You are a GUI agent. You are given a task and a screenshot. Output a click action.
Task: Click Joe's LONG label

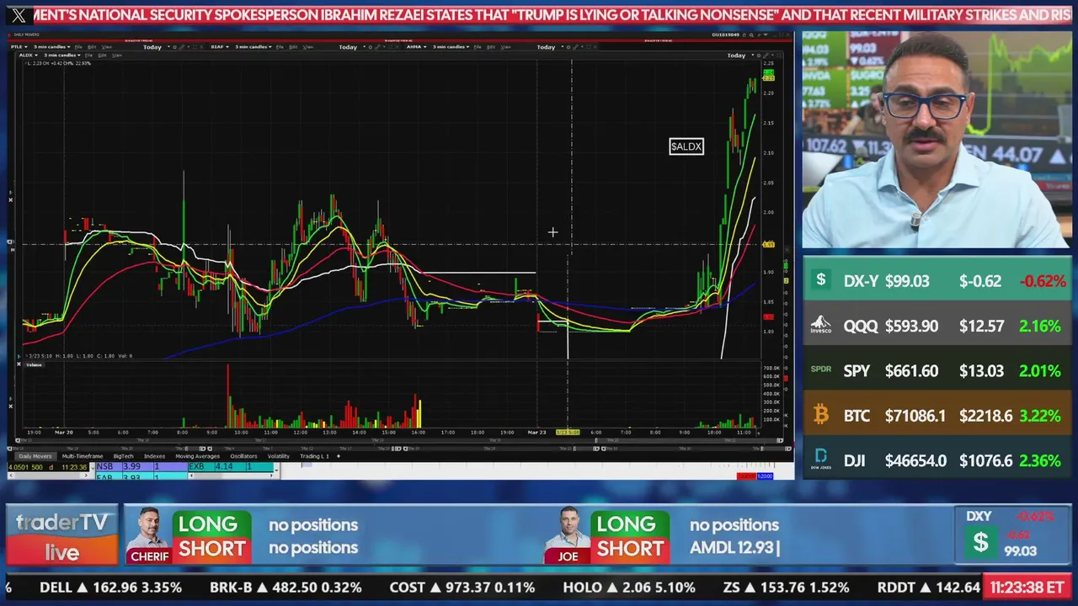point(627,524)
